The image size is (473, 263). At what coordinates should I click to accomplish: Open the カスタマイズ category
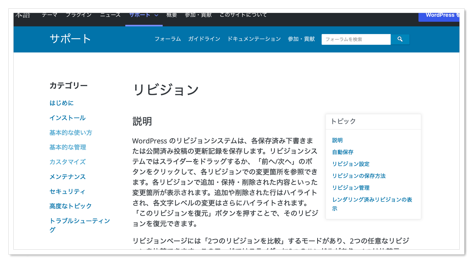point(67,162)
